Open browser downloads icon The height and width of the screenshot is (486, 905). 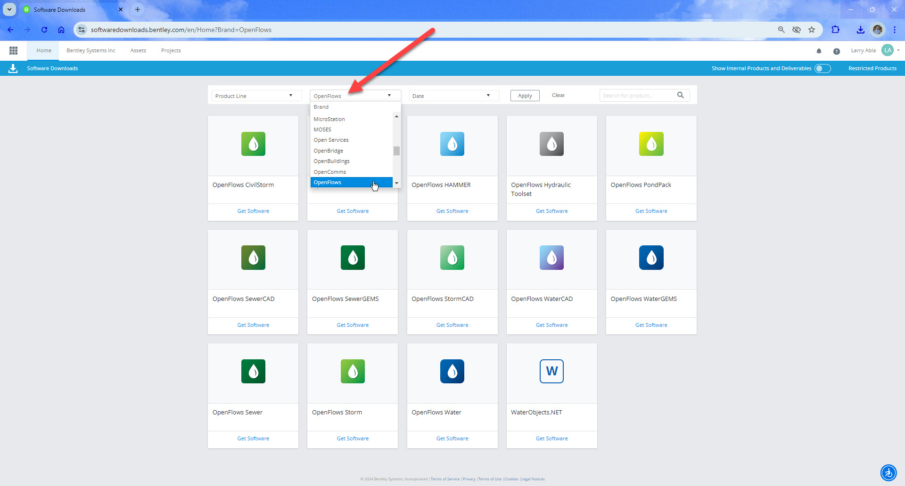tap(860, 30)
